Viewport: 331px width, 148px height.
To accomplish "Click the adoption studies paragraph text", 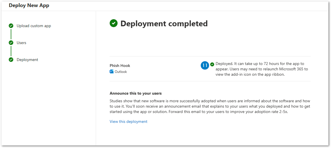I will click(x=210, y=106).
